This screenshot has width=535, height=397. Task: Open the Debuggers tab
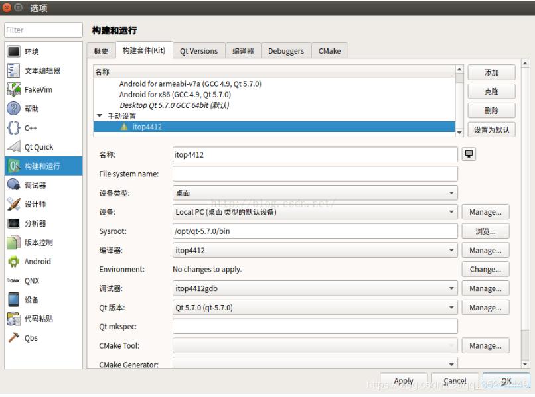[285, 50]
